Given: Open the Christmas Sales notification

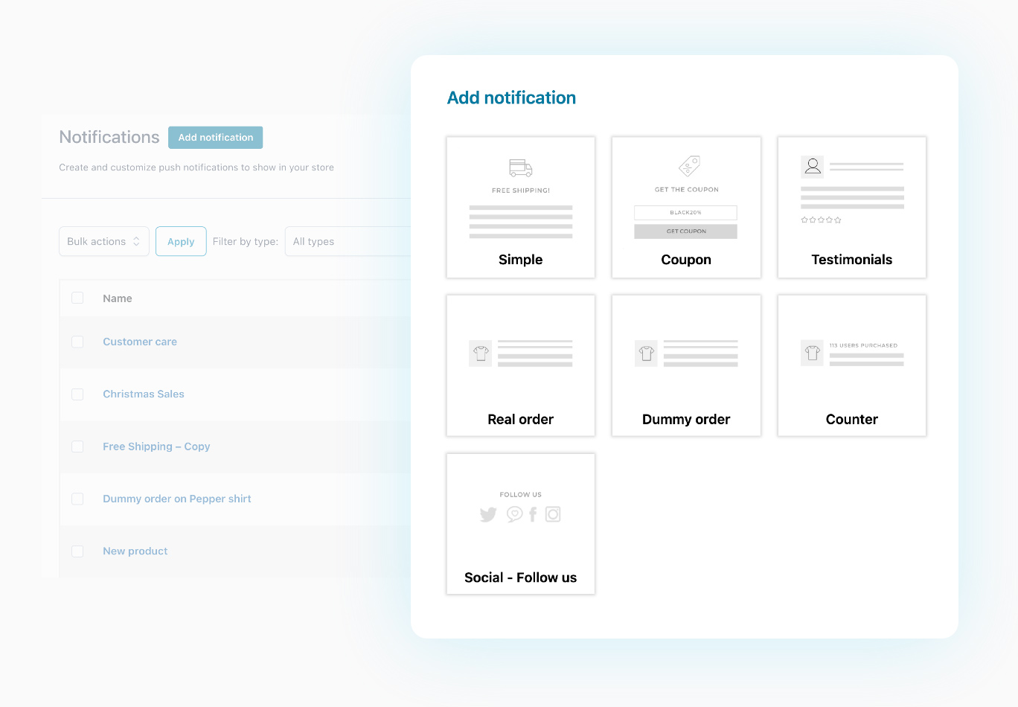Looking at the screenshot, I should pos(144,394).
